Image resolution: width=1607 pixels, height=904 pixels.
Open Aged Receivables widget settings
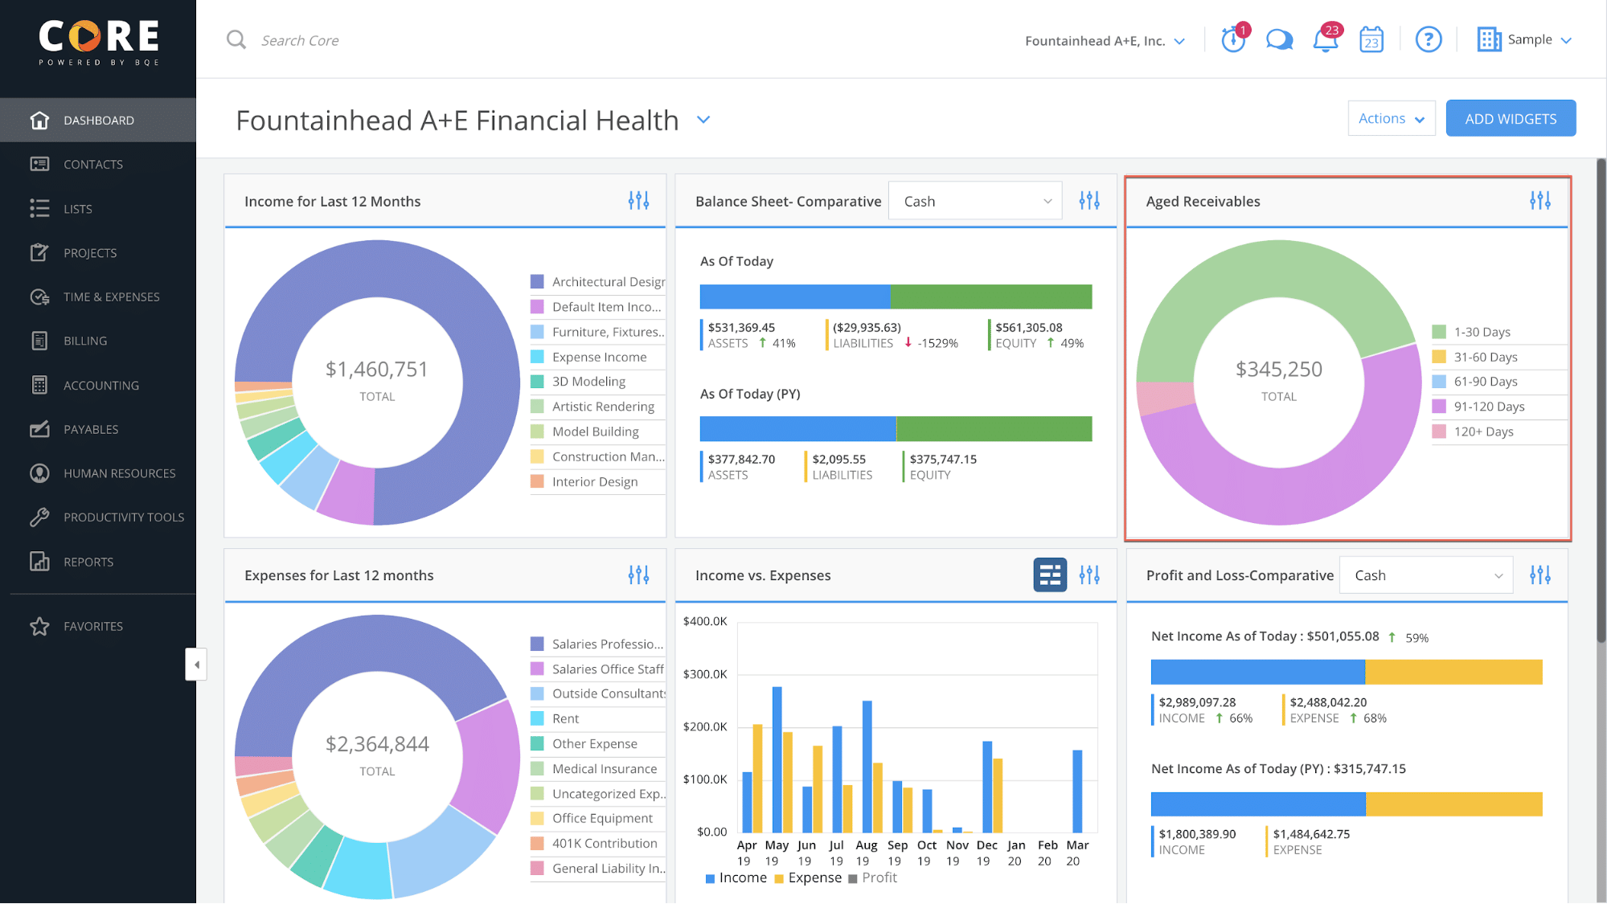click(1539, 201)
